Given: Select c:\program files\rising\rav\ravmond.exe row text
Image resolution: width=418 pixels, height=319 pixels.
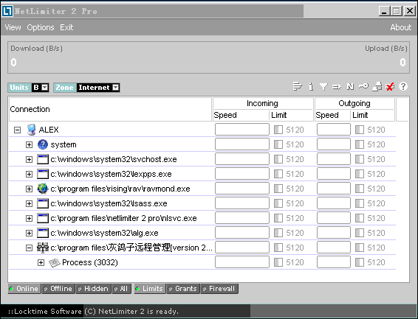Looking at the screenshot, I should click(120, 189).
